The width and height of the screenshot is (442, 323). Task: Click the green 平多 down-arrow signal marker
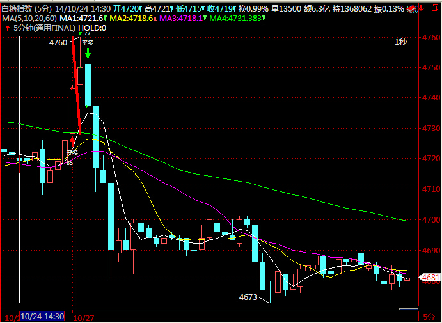pyautogui.click(x=88, y=54)
